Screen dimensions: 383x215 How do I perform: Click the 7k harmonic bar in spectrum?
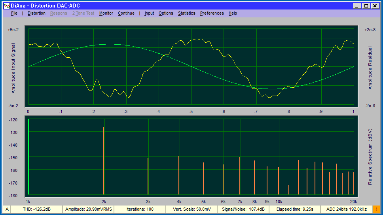[x=240, y=176]
